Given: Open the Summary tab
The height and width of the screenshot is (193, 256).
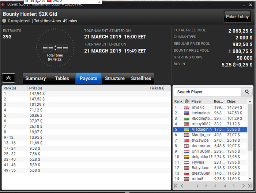Looking at the screenshot, I should tap(35, 78).
